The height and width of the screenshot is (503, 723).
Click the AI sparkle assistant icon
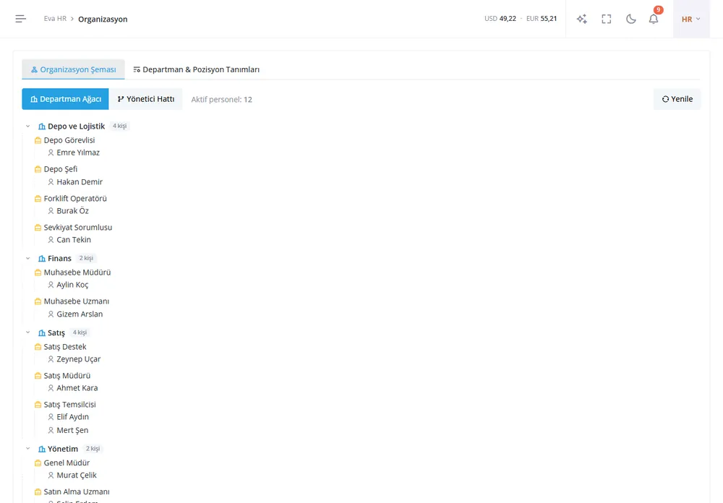(582, 19)
